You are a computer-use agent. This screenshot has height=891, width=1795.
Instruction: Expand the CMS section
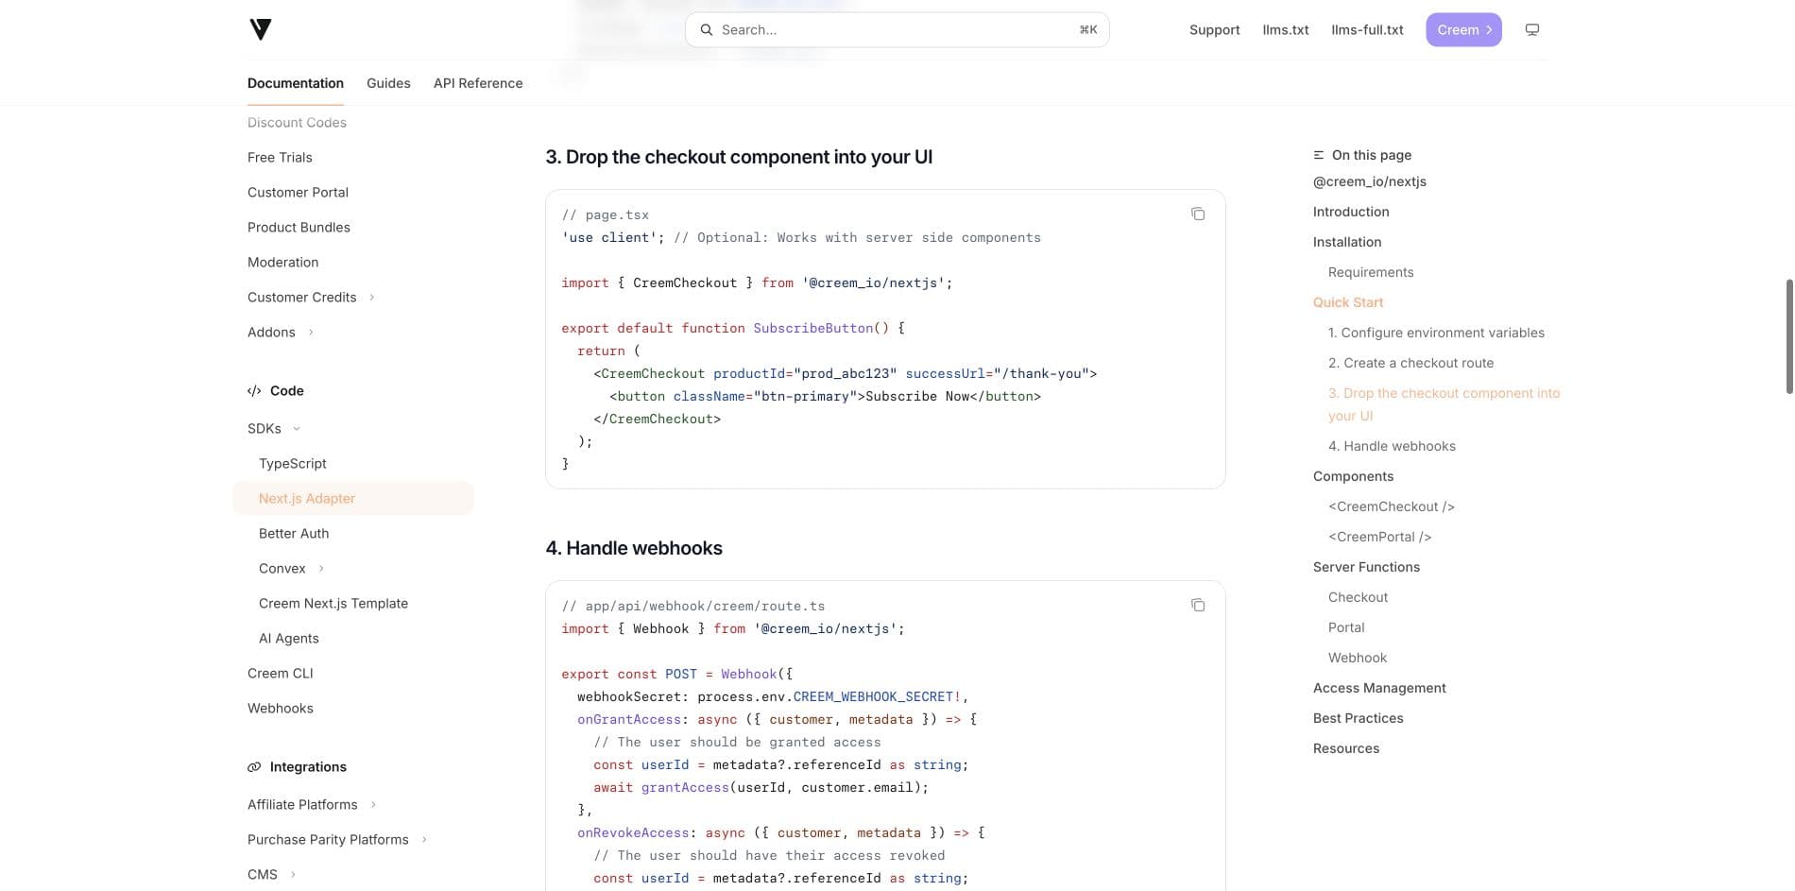[293, 875]
